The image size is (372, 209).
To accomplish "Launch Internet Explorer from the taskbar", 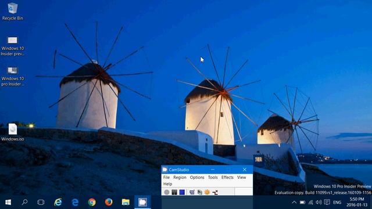I will [58, 202].
